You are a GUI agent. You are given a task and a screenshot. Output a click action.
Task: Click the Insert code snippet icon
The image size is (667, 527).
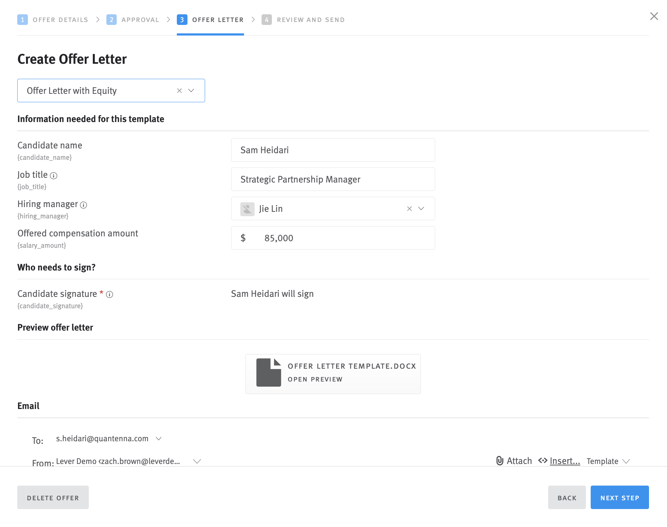click(543, 461)
